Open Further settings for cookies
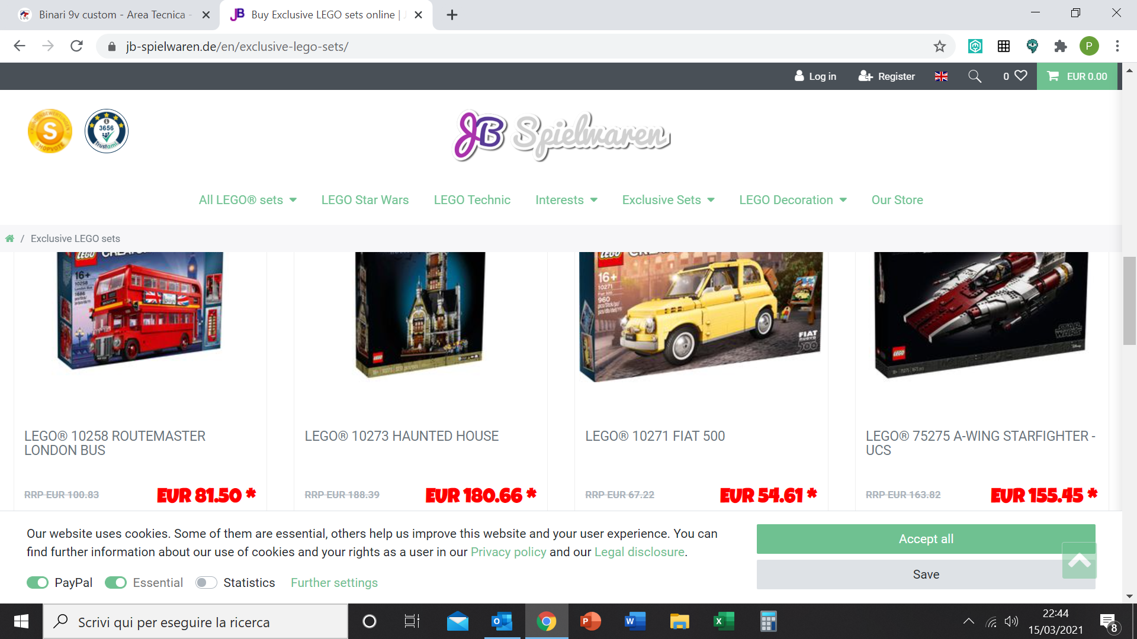This screenshot has width=1137, height=639. pyautogui.click(x=334, y=583)
